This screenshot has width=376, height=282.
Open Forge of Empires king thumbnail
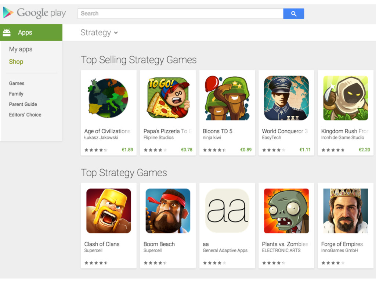coord(346,211)
